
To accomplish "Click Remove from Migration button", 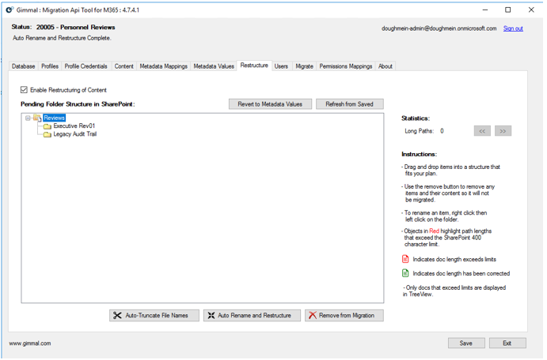I will click(x=344, y=315).
